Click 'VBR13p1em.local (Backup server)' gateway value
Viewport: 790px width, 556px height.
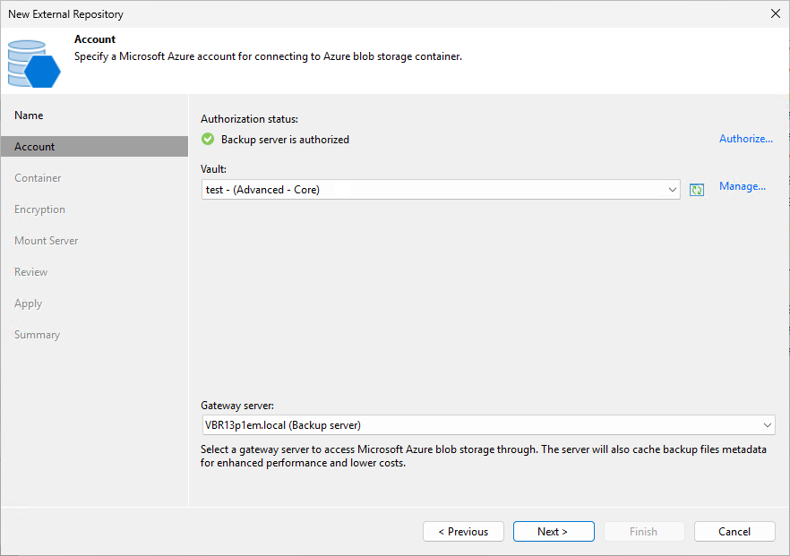point(283,425)
